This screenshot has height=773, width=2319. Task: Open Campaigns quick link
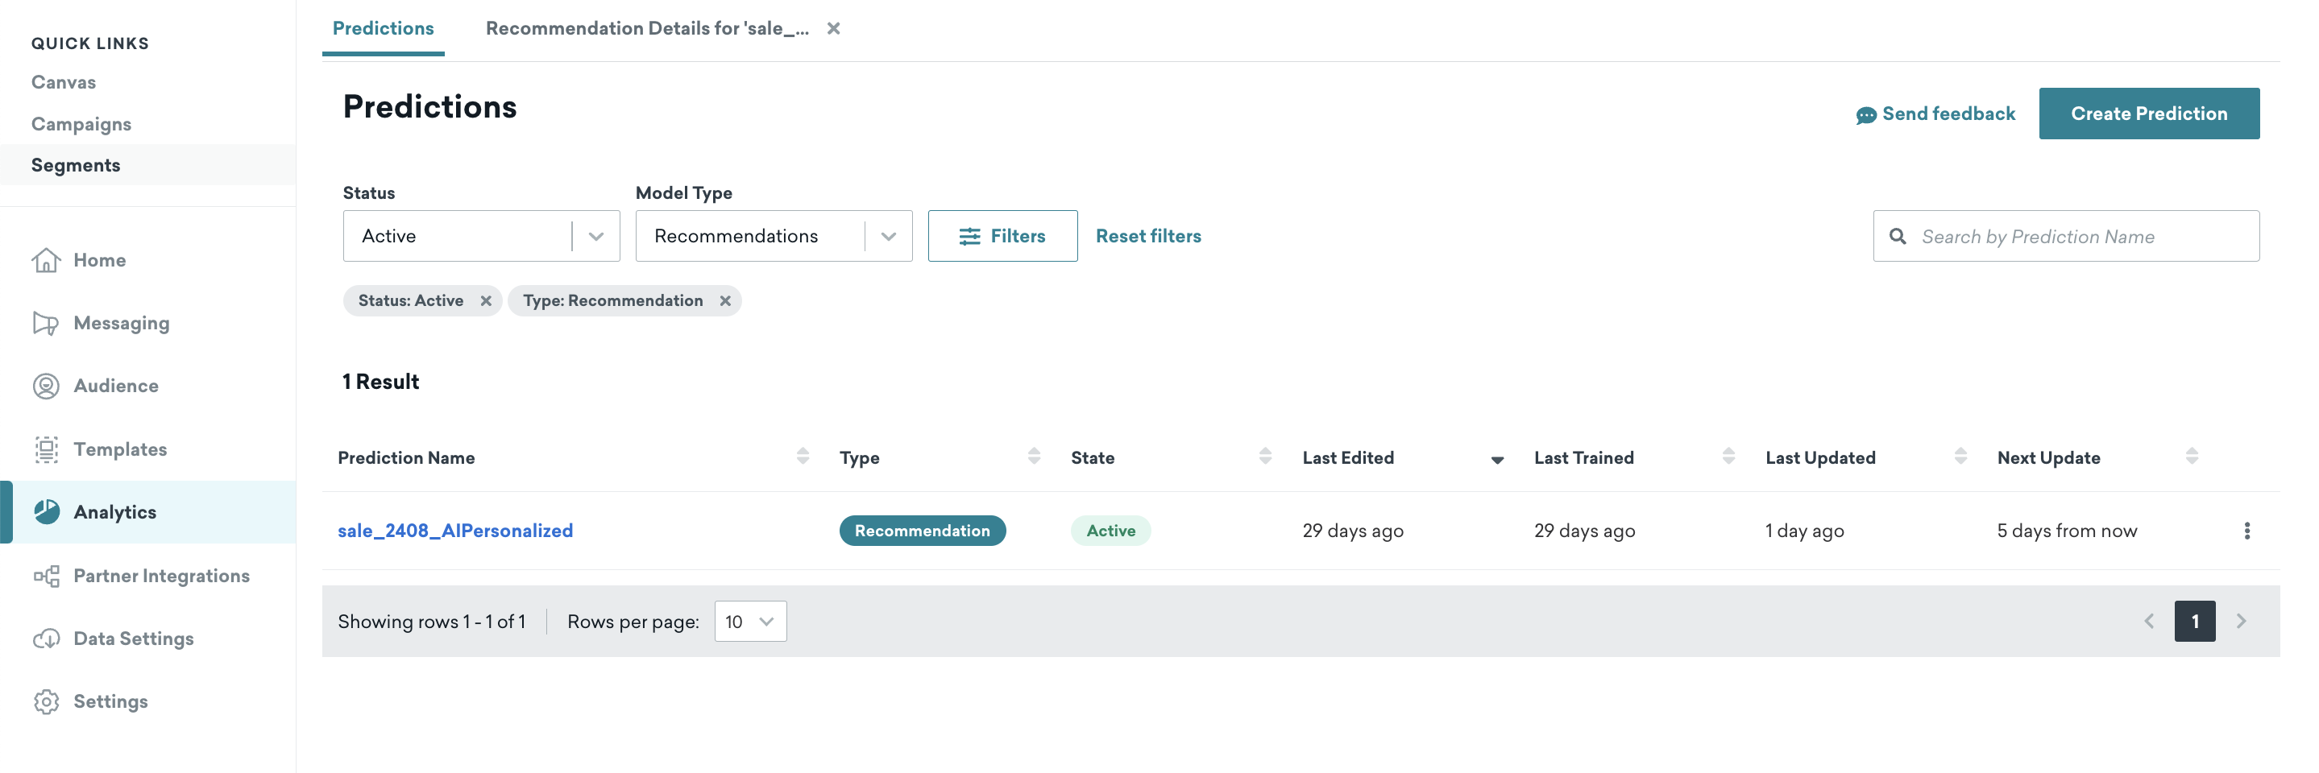coord(81,124)
